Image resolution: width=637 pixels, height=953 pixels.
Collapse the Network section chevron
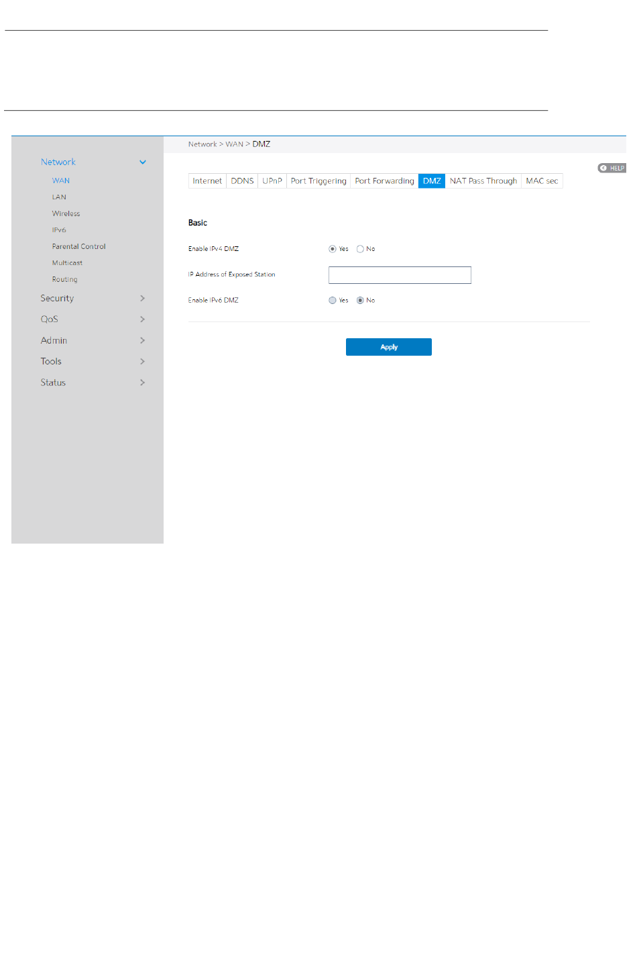[x=143, y=162]
